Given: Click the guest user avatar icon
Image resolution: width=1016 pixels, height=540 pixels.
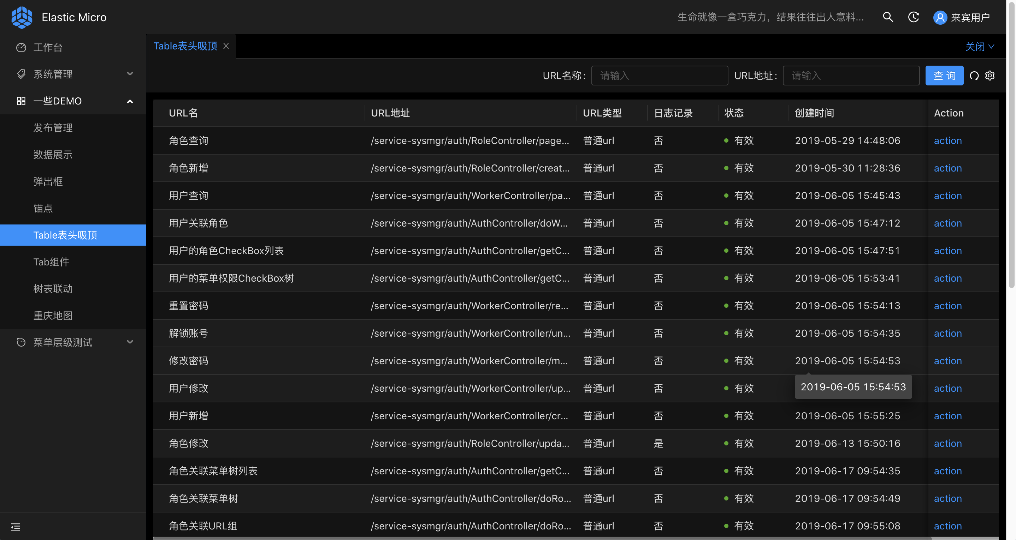Looking at the screenshot, I should (940, 18).
